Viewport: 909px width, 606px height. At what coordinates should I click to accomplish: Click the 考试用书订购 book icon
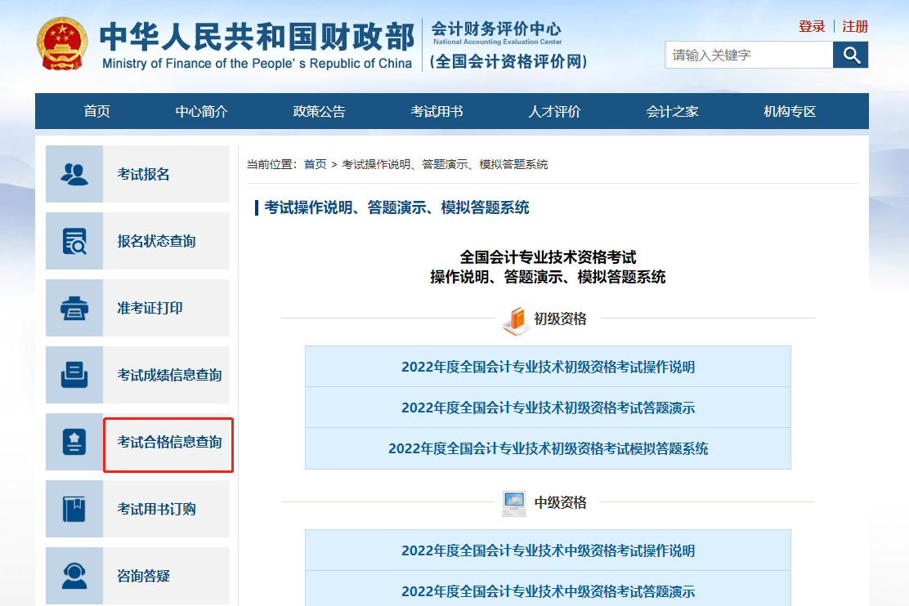click(74, 509)
